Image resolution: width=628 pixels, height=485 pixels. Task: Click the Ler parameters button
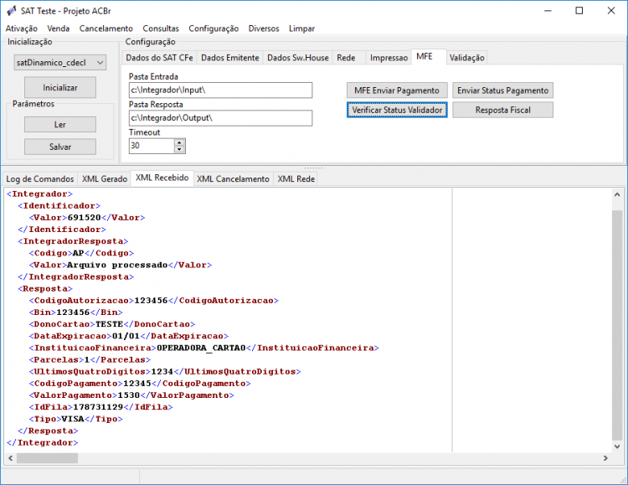60,124
